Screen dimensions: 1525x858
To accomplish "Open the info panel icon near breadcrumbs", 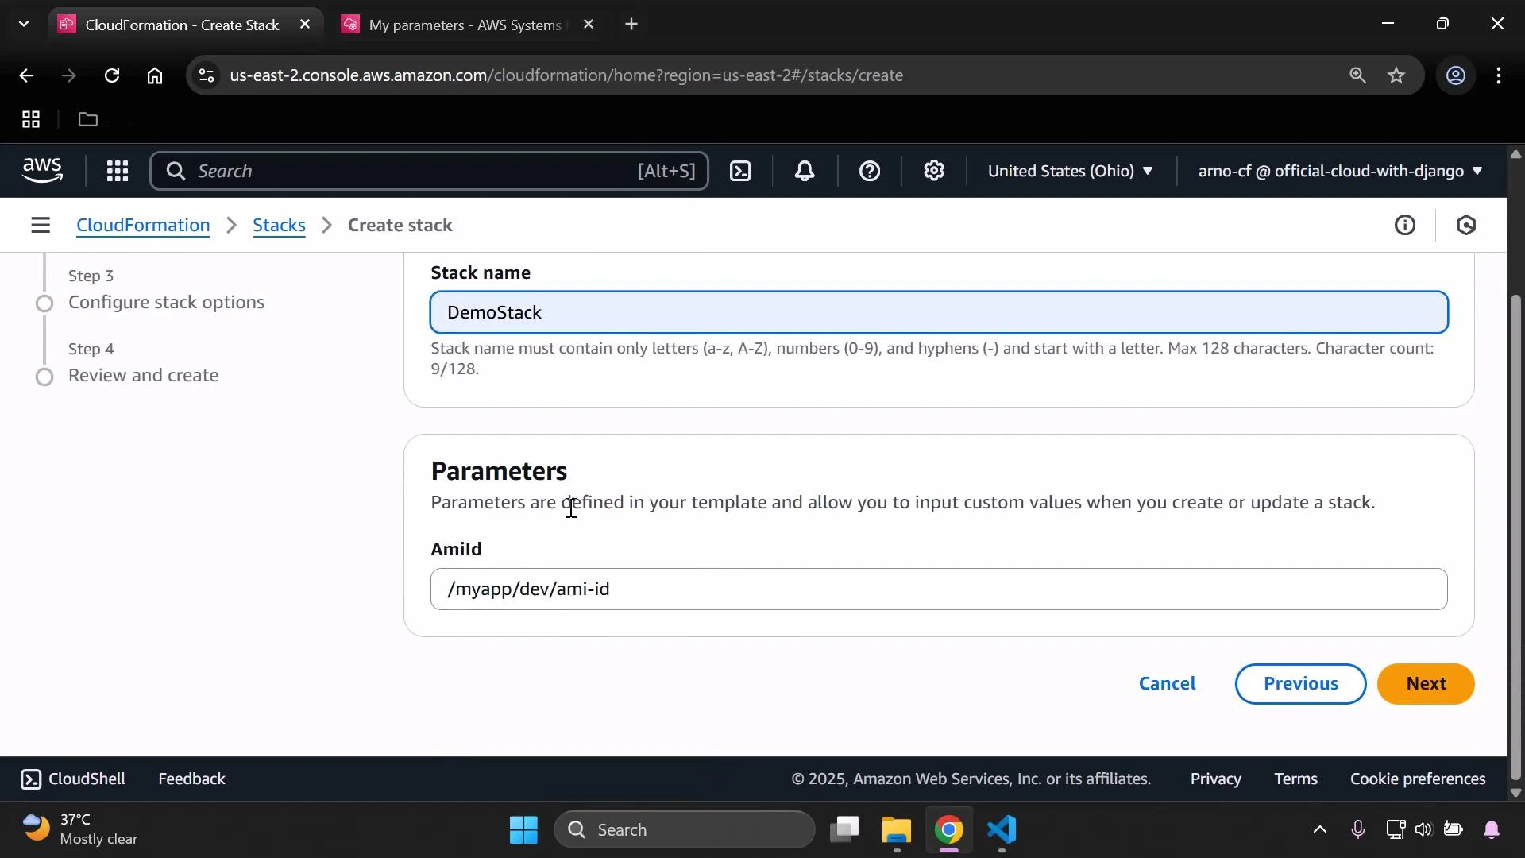I will coord(1405,225).
